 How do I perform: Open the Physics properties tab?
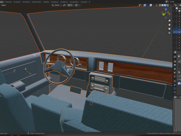coord(175,92)
